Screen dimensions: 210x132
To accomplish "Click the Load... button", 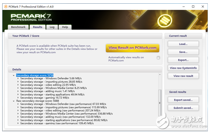I will tap(183, 44).
